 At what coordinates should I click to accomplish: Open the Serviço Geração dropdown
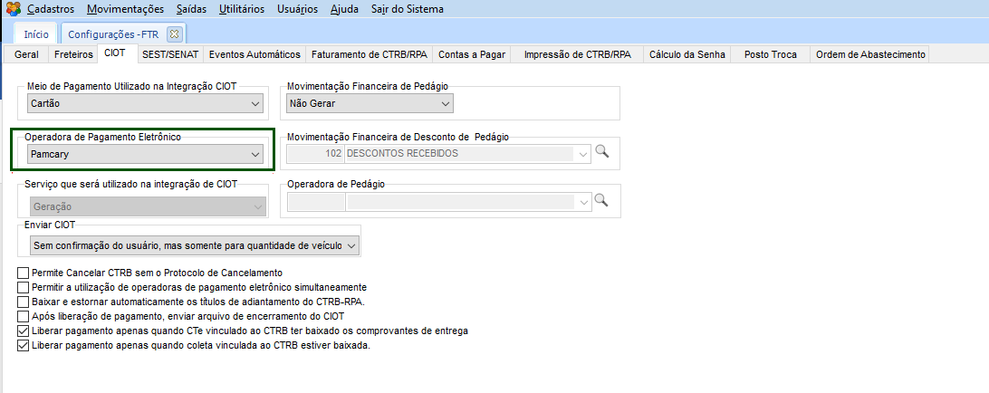coord(148,206)
